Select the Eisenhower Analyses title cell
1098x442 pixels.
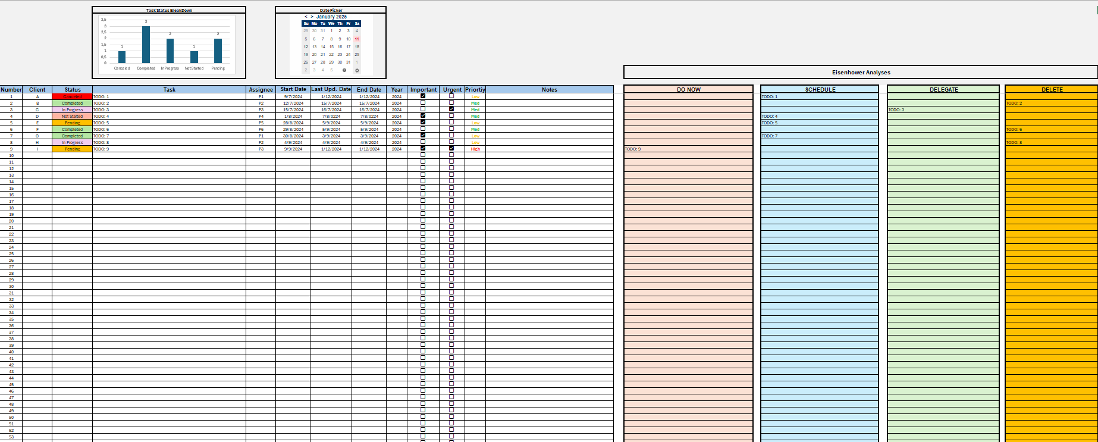861,73
